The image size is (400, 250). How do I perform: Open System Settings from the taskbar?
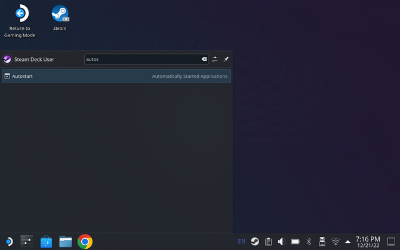[27, 242]
